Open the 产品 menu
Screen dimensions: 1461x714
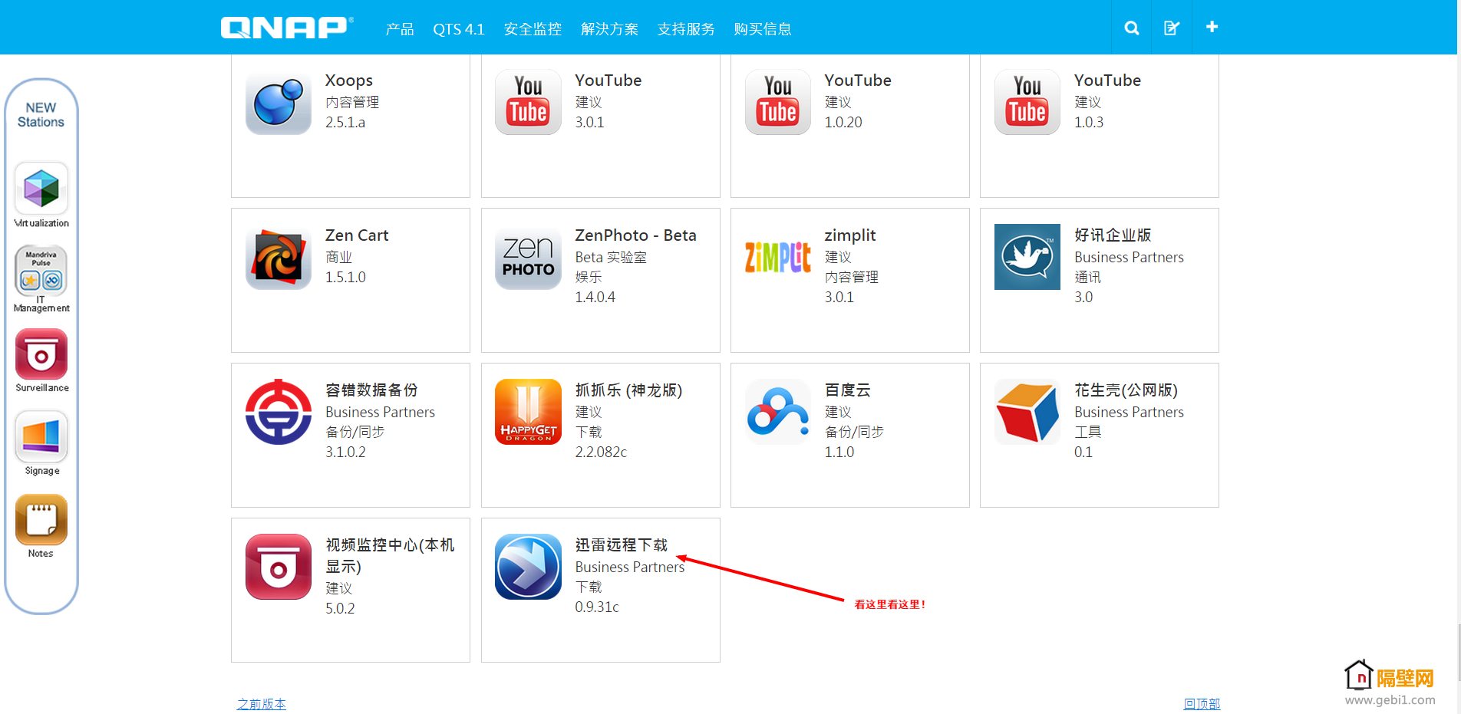(400, 29)
